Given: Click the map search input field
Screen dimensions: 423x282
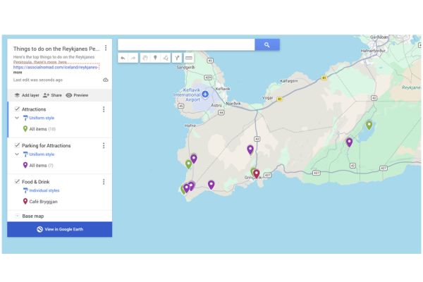Looking at the screenshot, I should (x=186, y=45).
